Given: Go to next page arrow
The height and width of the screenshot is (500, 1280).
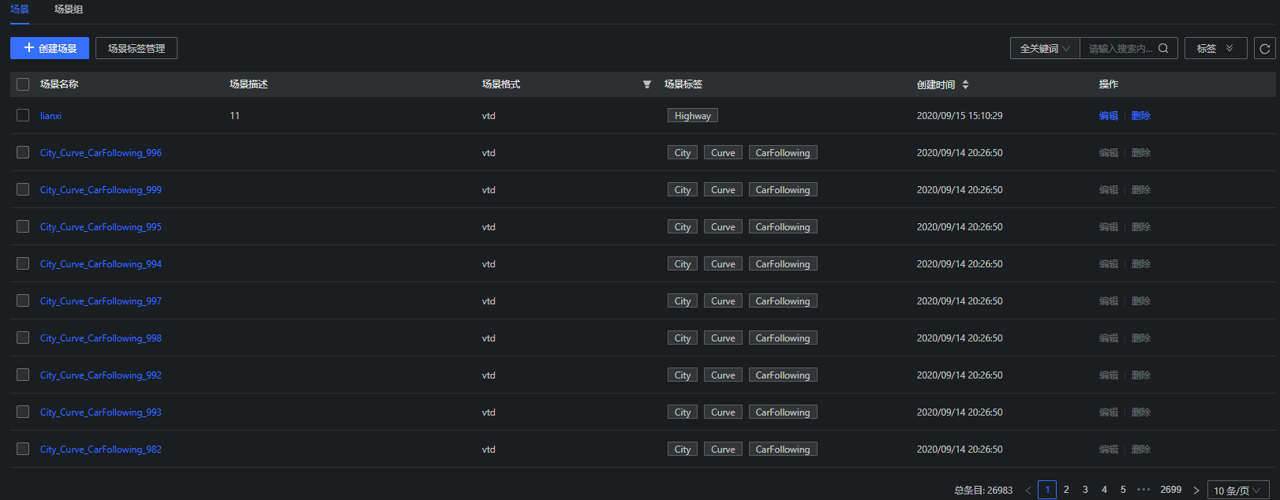Looking at the screenshot, I should tap(1196, 491).
